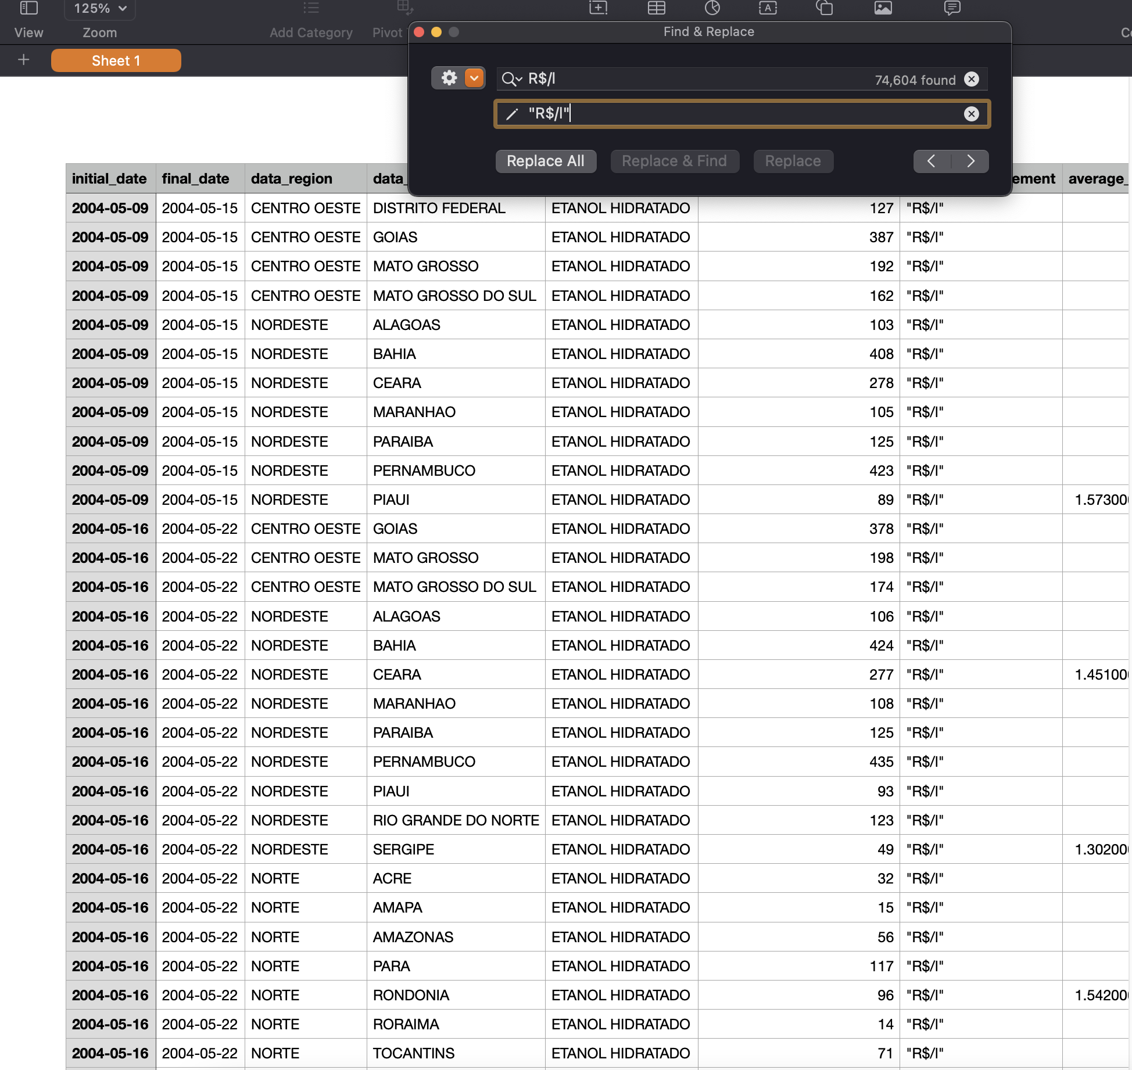Viewport: 1132px width, 1070px height.
Task: Expand the orange chevron next to the gear
Action: point(474,78)
